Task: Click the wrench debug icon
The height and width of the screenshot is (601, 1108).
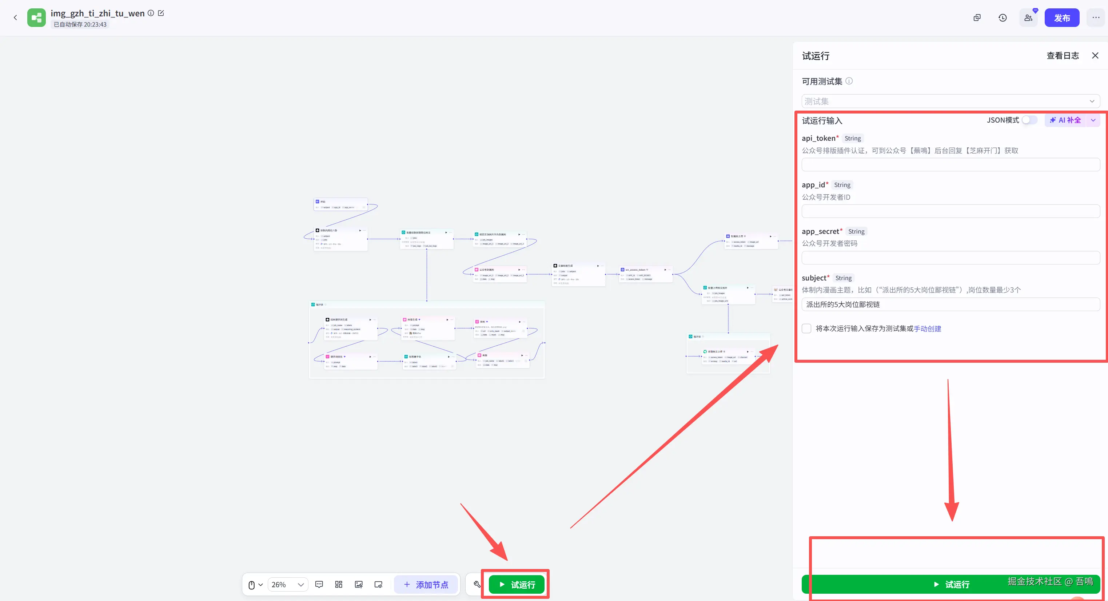Action: pos(477,584)
